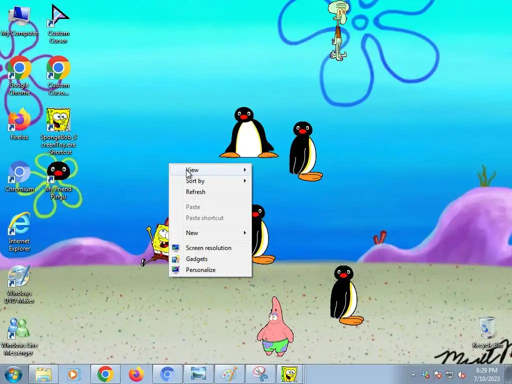
Task: Switch to Paint in the taskbar
Action: 229,374
